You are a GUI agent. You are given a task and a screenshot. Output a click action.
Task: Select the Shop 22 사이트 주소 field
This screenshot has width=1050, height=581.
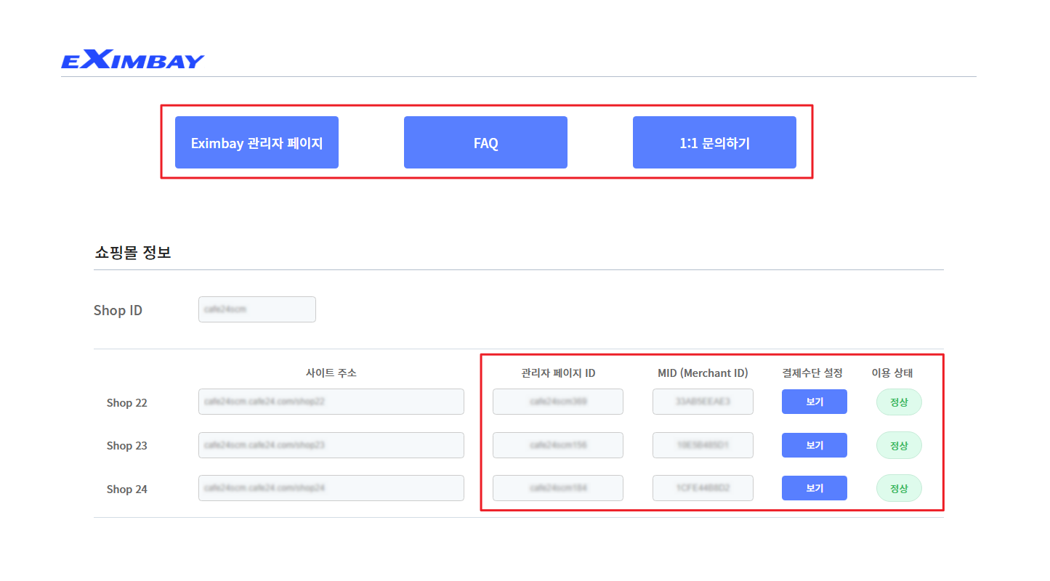tap(331, 402)
